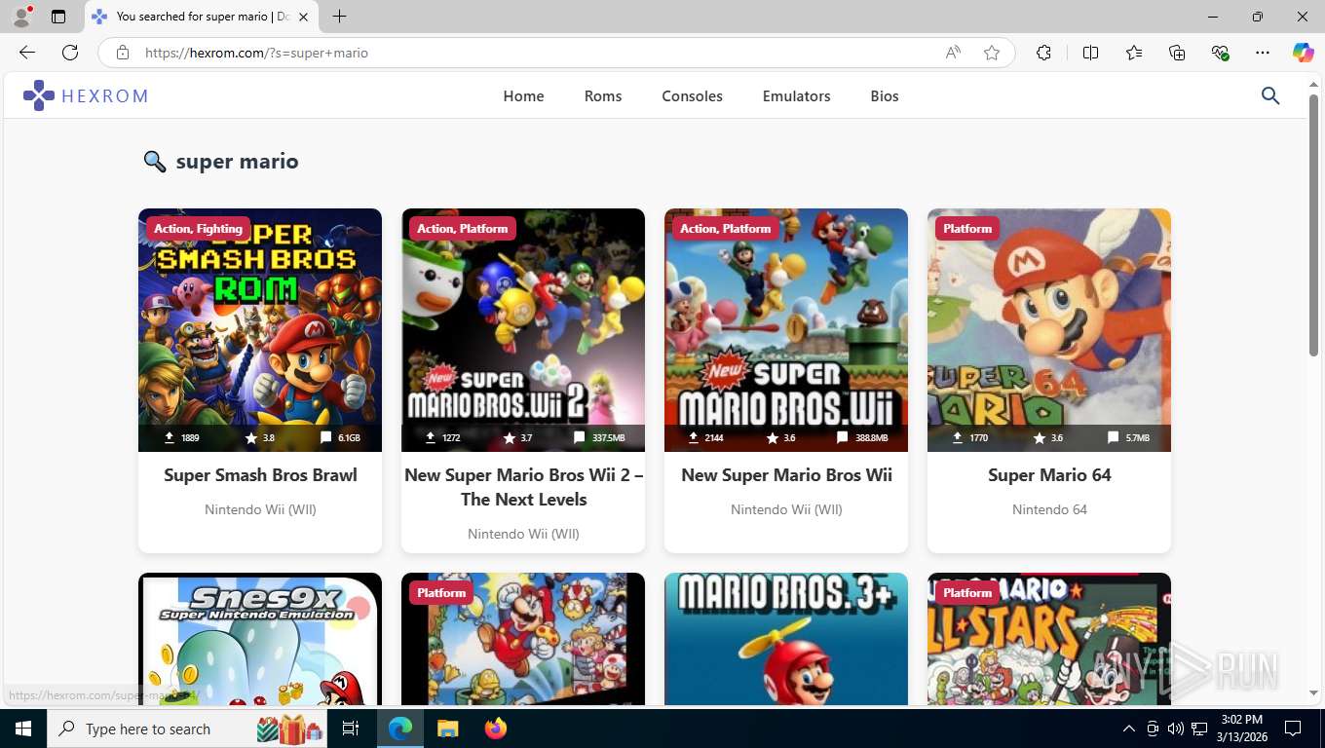Click taskbar clock showing 3:02 PM

(1240, 729)
